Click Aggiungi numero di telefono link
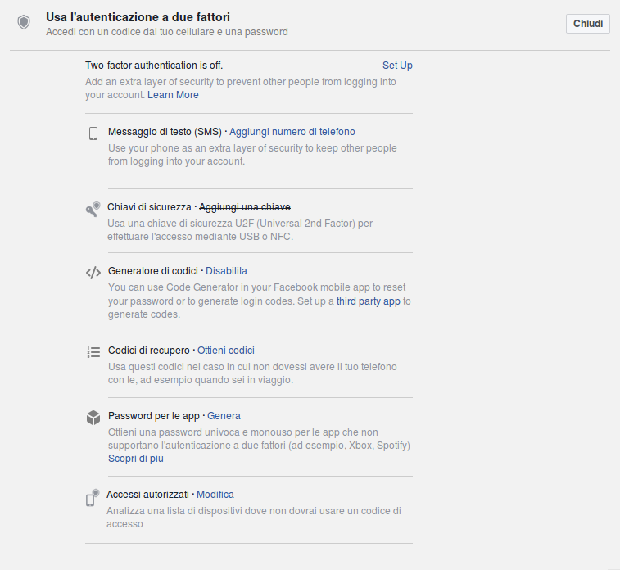 click(x=292, y=132)
